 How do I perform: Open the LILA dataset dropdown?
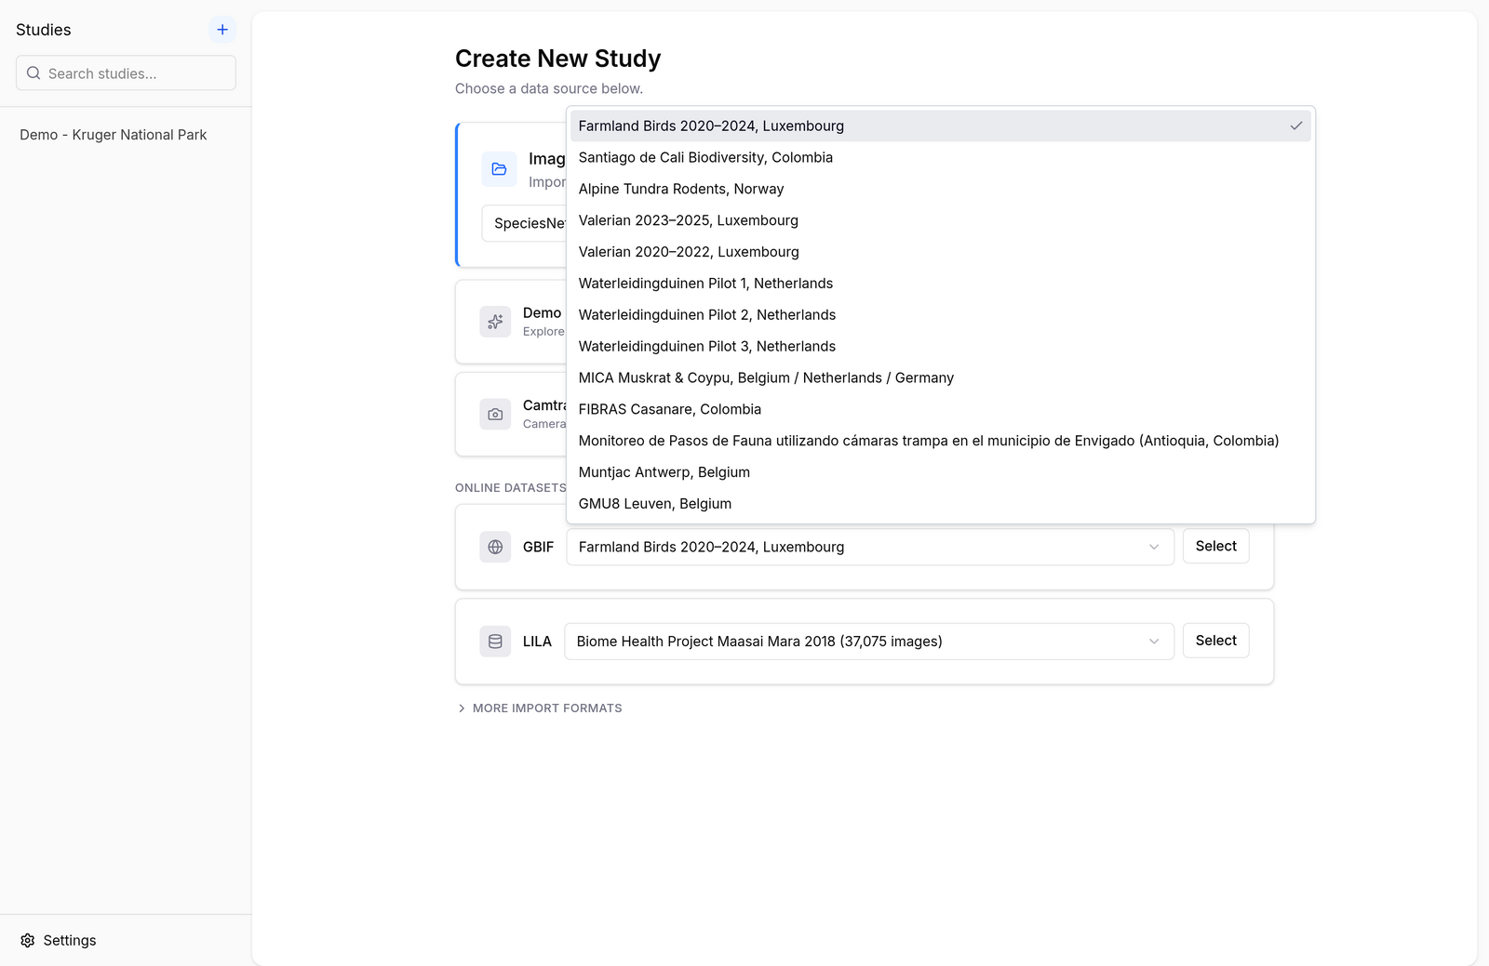869,642
